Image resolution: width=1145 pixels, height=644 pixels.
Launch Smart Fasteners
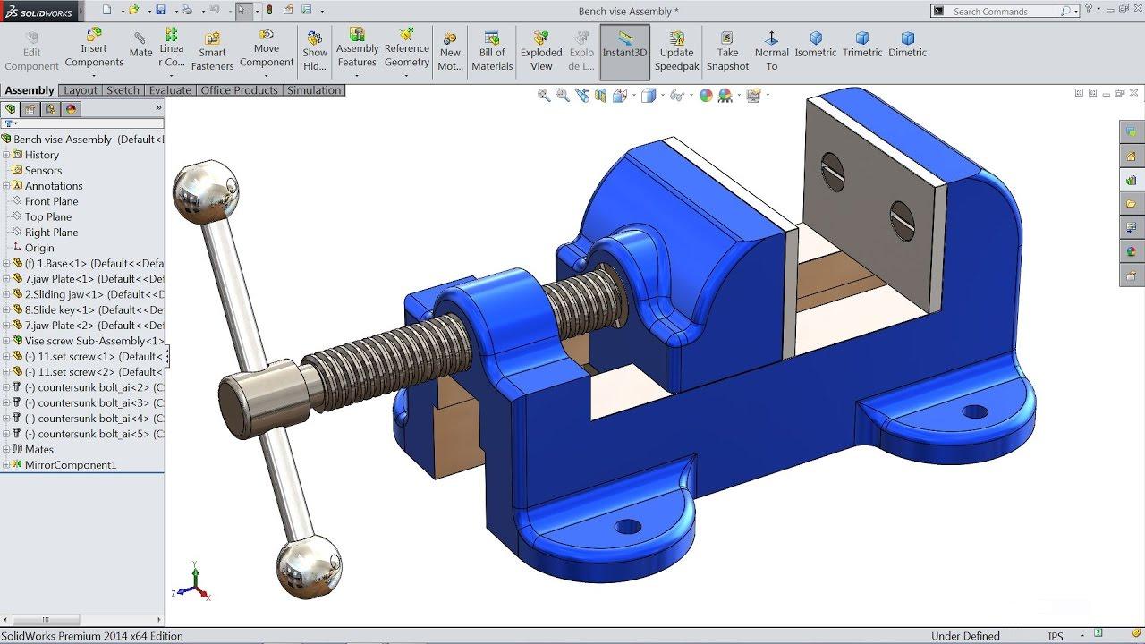click(x=212, y=52)
